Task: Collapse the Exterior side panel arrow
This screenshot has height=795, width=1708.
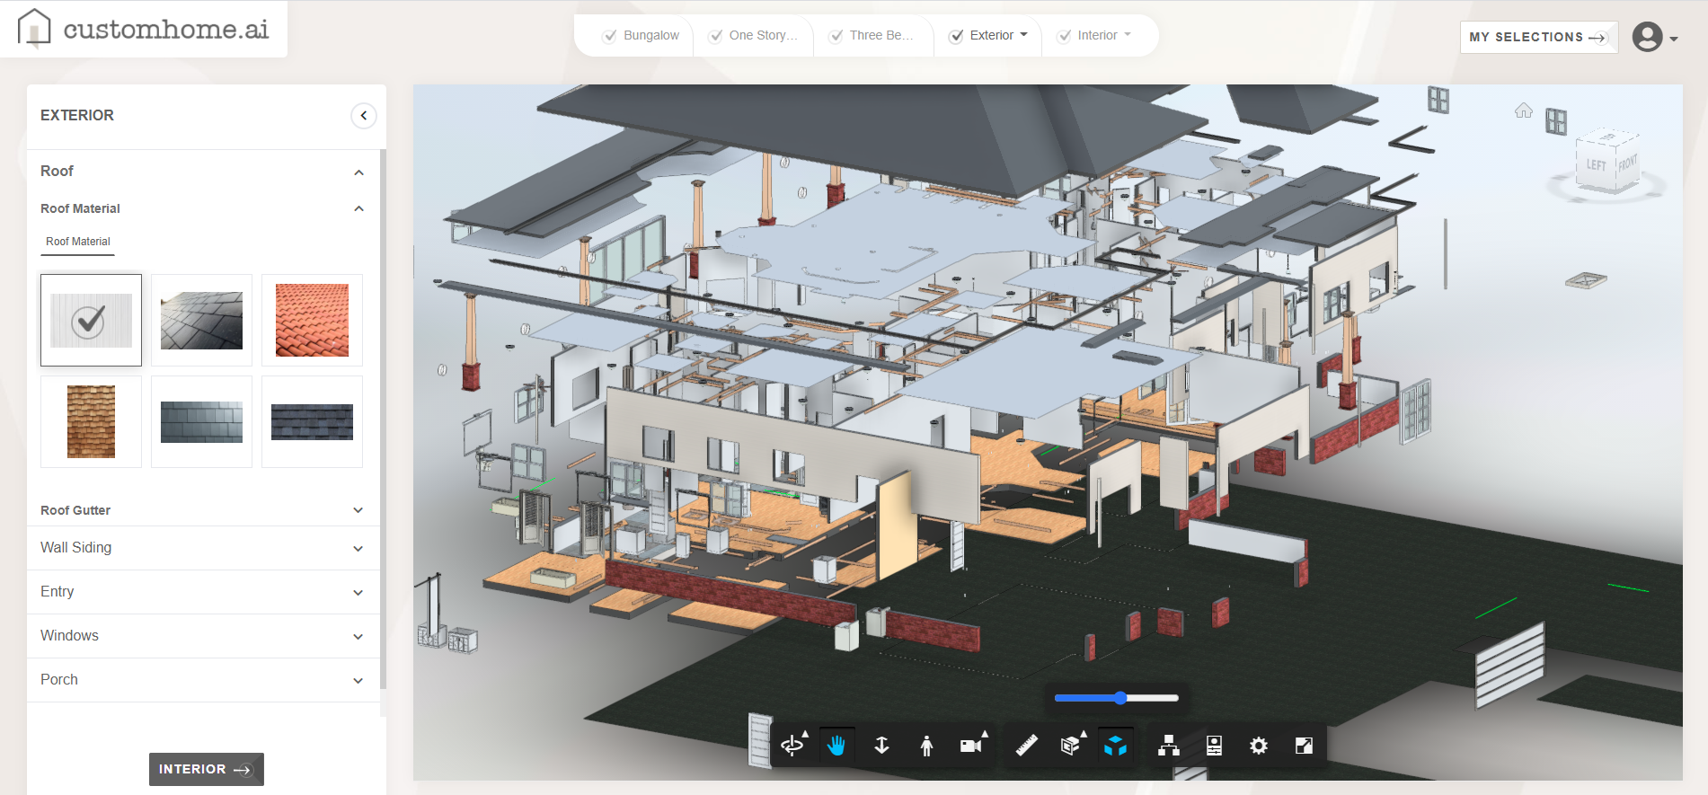Action: pyautogui.click(x=363, y=115)
